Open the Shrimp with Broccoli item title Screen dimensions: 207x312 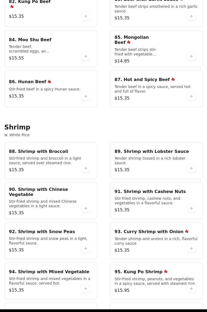[x=38, y=151]
